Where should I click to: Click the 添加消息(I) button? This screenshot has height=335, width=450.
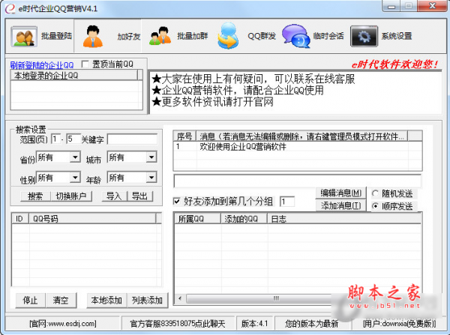(340, 205)
